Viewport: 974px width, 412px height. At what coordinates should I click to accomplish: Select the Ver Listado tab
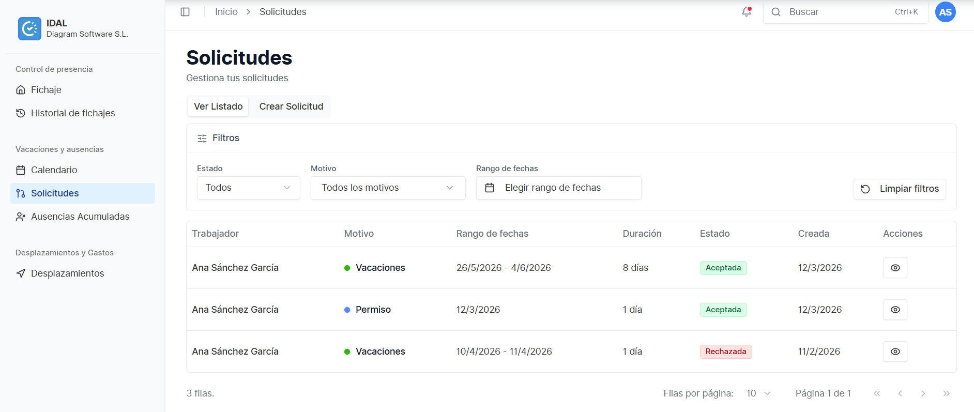pyautogui.click(x=218, y=106)
